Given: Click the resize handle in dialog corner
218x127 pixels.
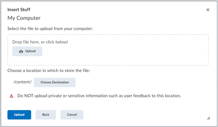Looking at the screenshot, I should pyautogui.click(x=208, y=118).
